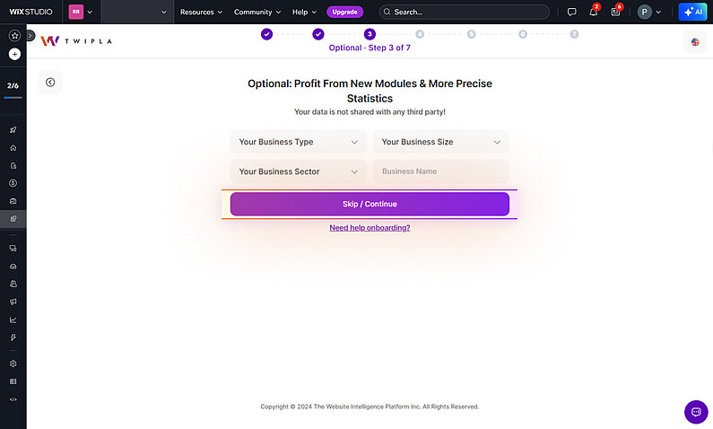Open the Community menu
The image size is (713, 429).
[x=257, y=13]
